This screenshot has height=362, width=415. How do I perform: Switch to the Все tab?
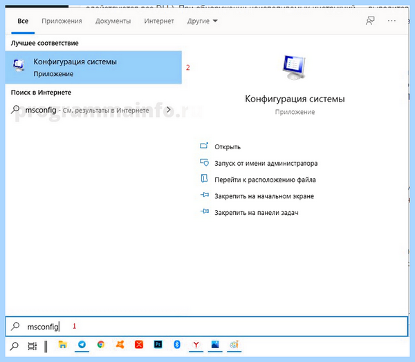click(23, 21)
